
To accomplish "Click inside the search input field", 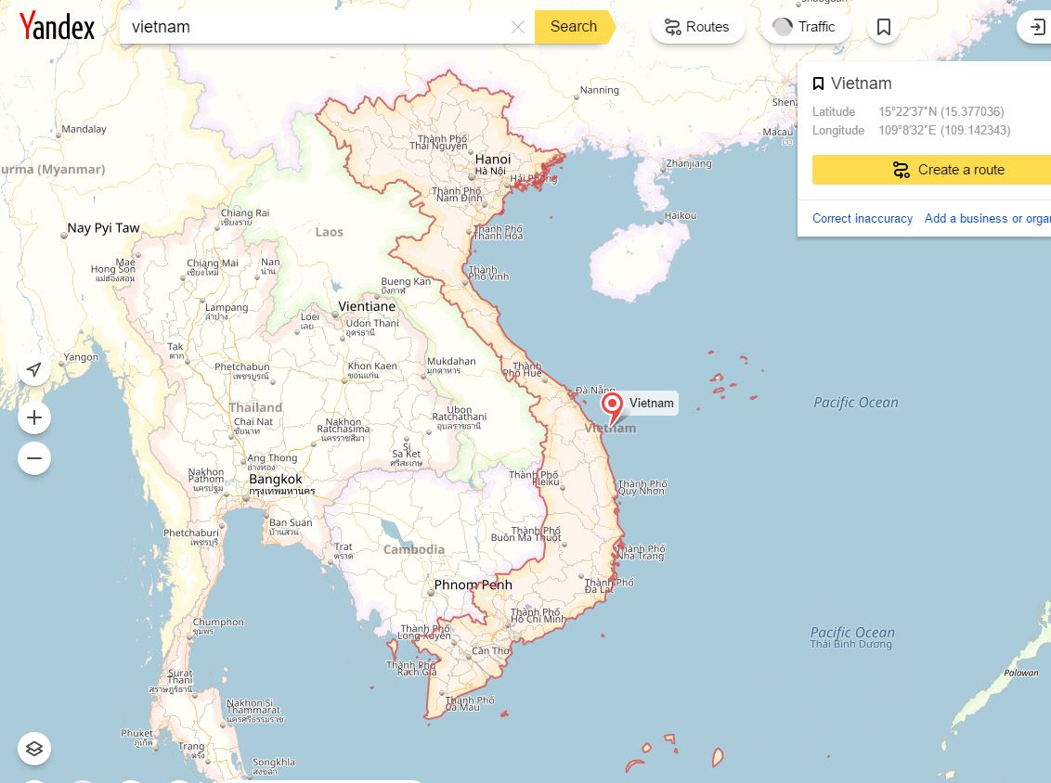I will (279, 27).
